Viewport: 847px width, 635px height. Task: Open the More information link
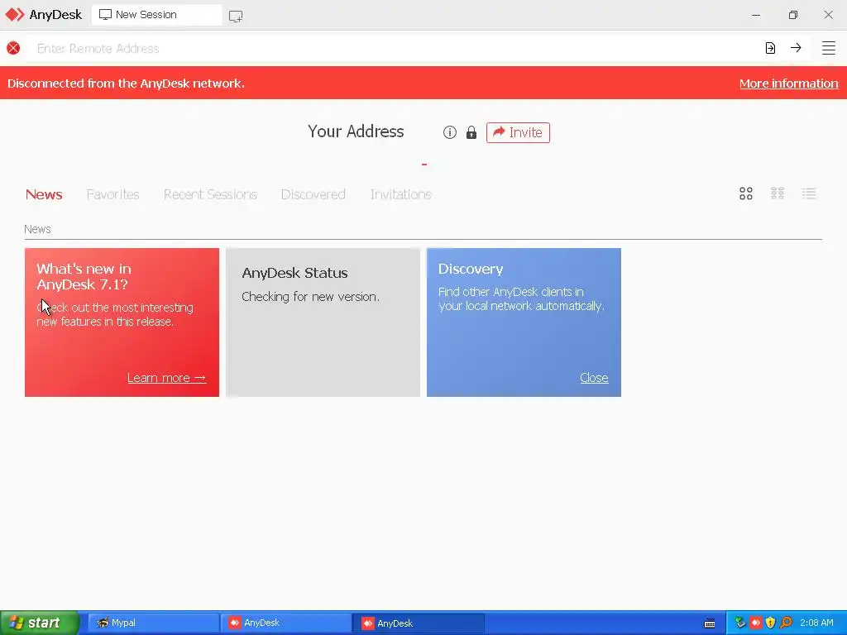coord(788,84)
